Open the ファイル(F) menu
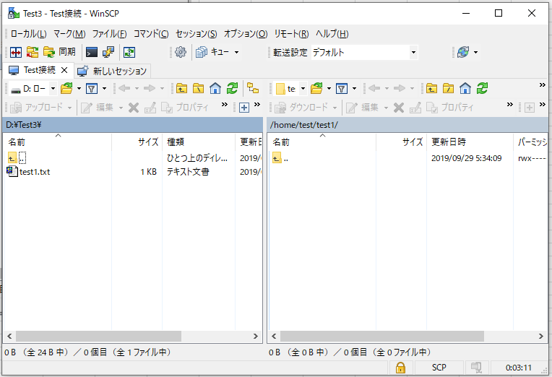Viewport: 552px width, 377px height. [x=109, y=34]
